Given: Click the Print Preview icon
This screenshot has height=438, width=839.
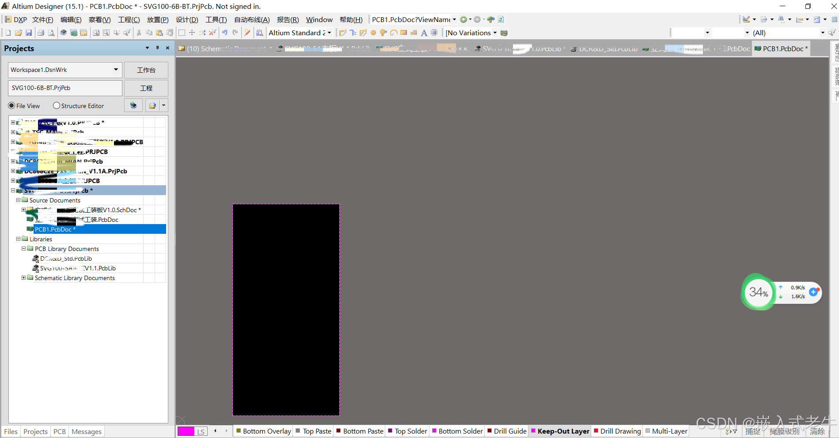Looking at the screenshot, I should click(51, 33).
